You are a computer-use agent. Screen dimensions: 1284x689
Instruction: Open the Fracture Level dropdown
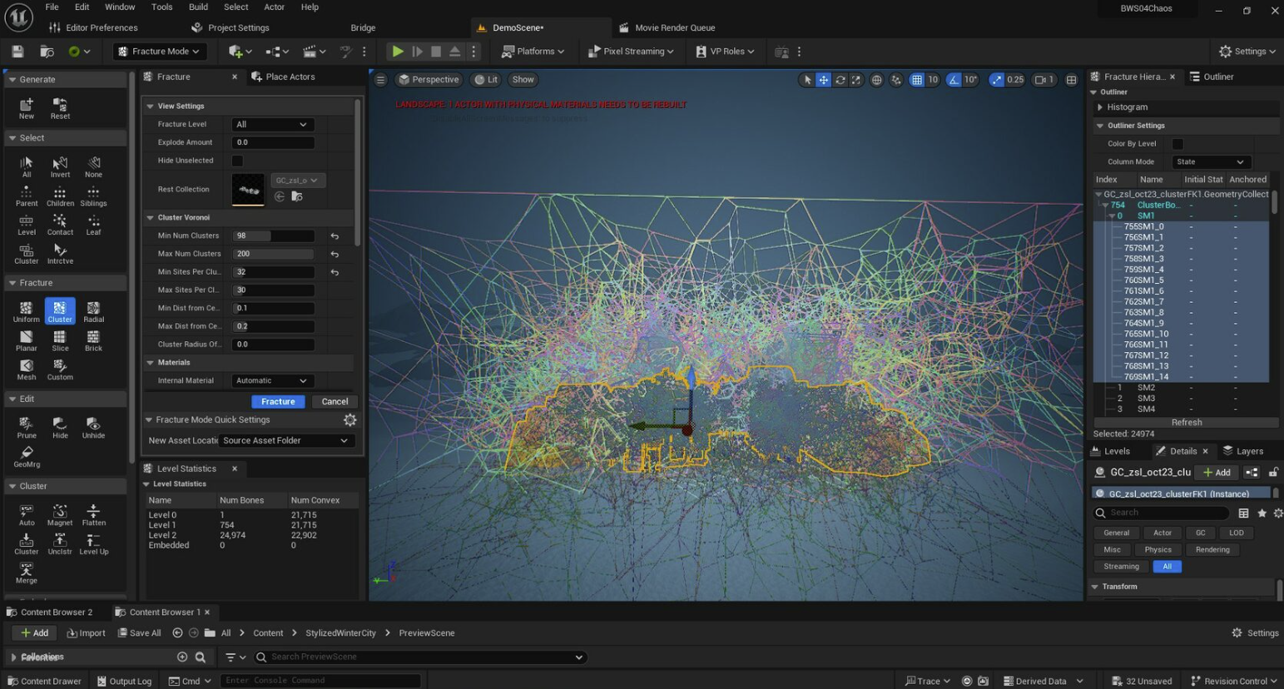pos(271,124)
